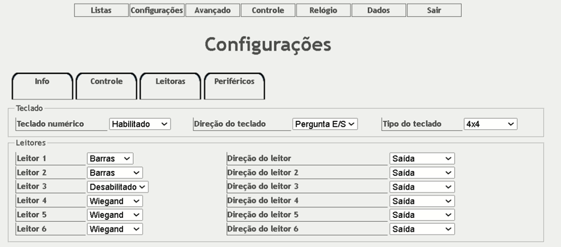Open the Direção do leitor dropdown

[x=422, y=159]
